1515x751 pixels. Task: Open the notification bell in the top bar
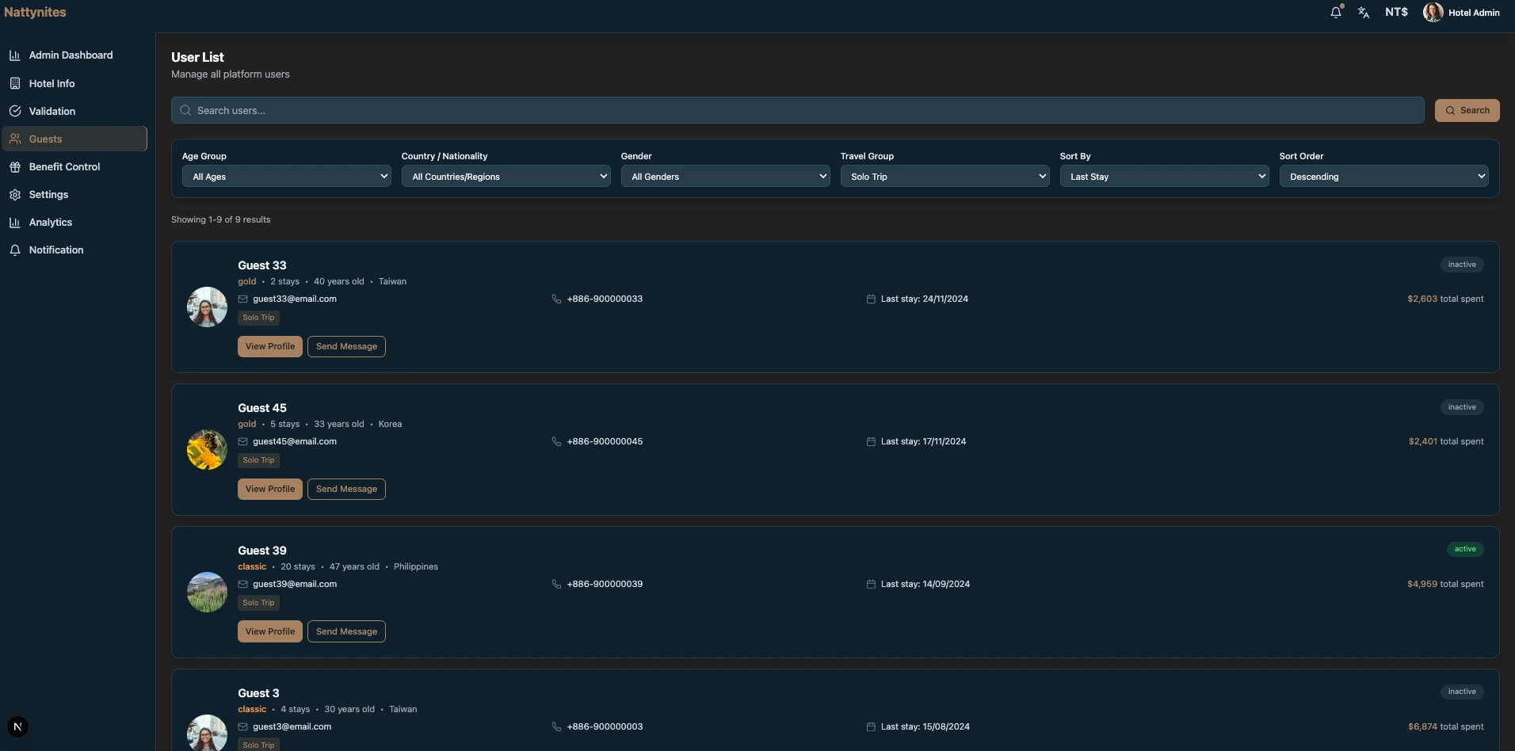1336,12
